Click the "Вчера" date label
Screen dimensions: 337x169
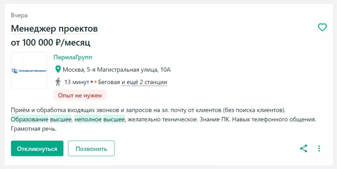click(x=19, y=16)
